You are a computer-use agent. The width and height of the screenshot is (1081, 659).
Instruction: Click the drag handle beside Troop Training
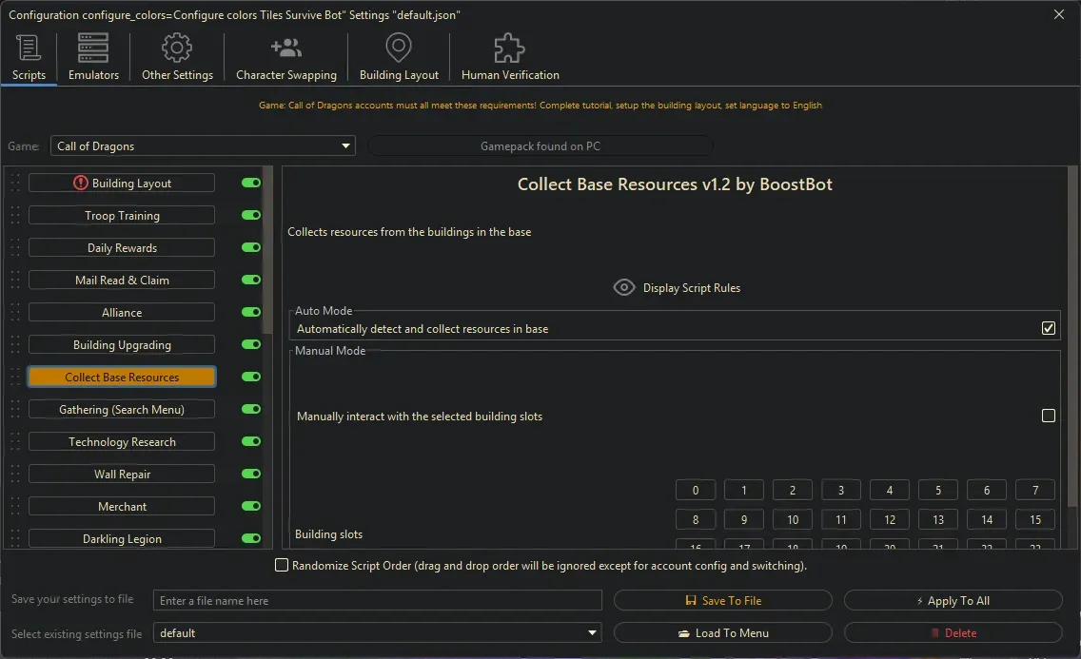point(15,215)
